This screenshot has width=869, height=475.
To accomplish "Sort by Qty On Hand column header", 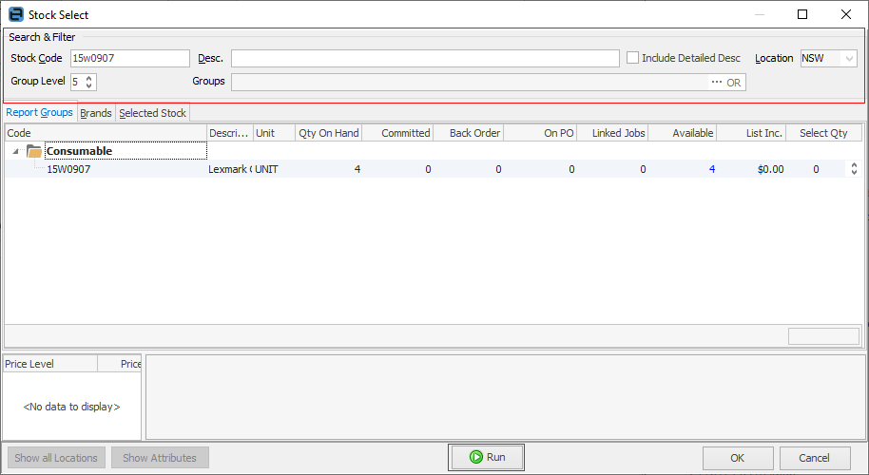I will click(329, 133).
